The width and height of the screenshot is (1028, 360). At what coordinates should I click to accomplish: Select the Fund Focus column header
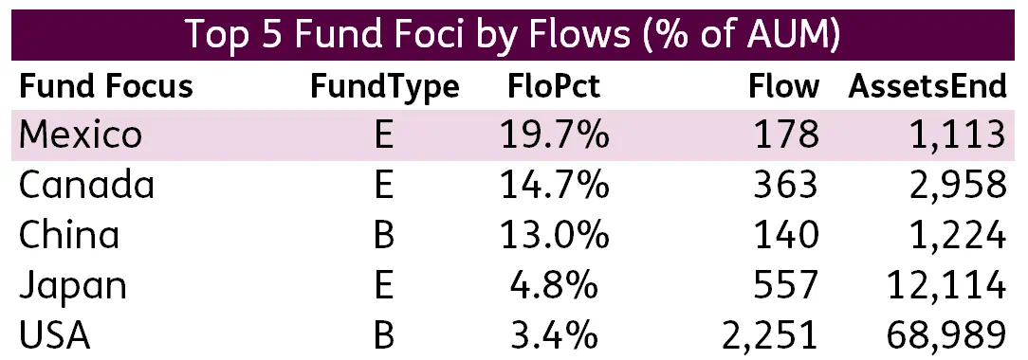[106, 86]
